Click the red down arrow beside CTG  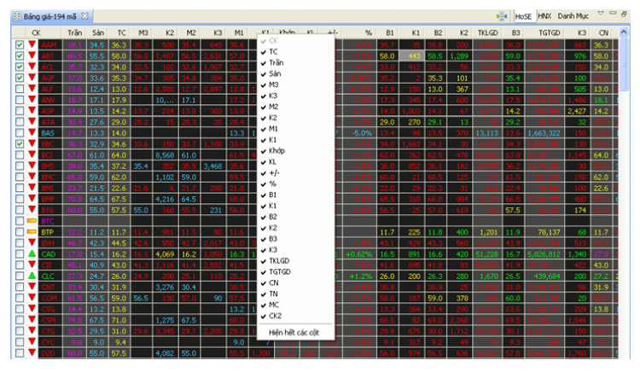coord(32,330)
